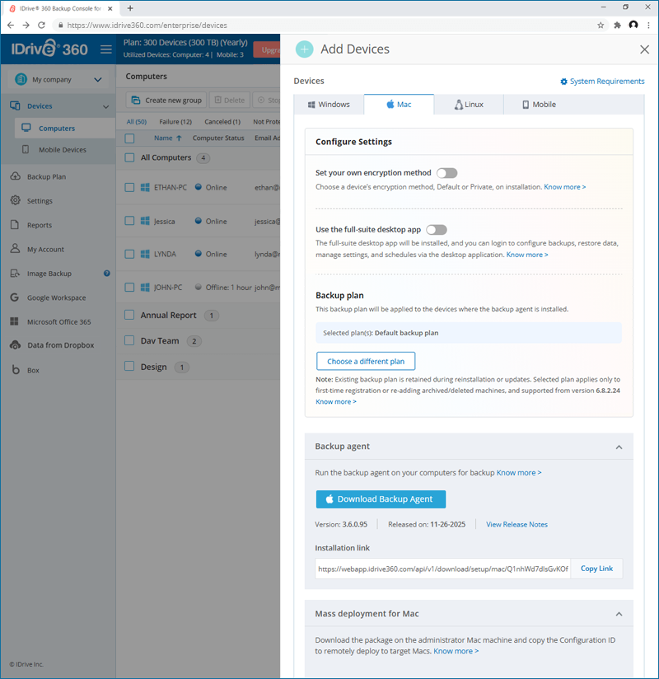
Task: Open the hamburger menu beside IDrive 360 logo
Action: 106,49
